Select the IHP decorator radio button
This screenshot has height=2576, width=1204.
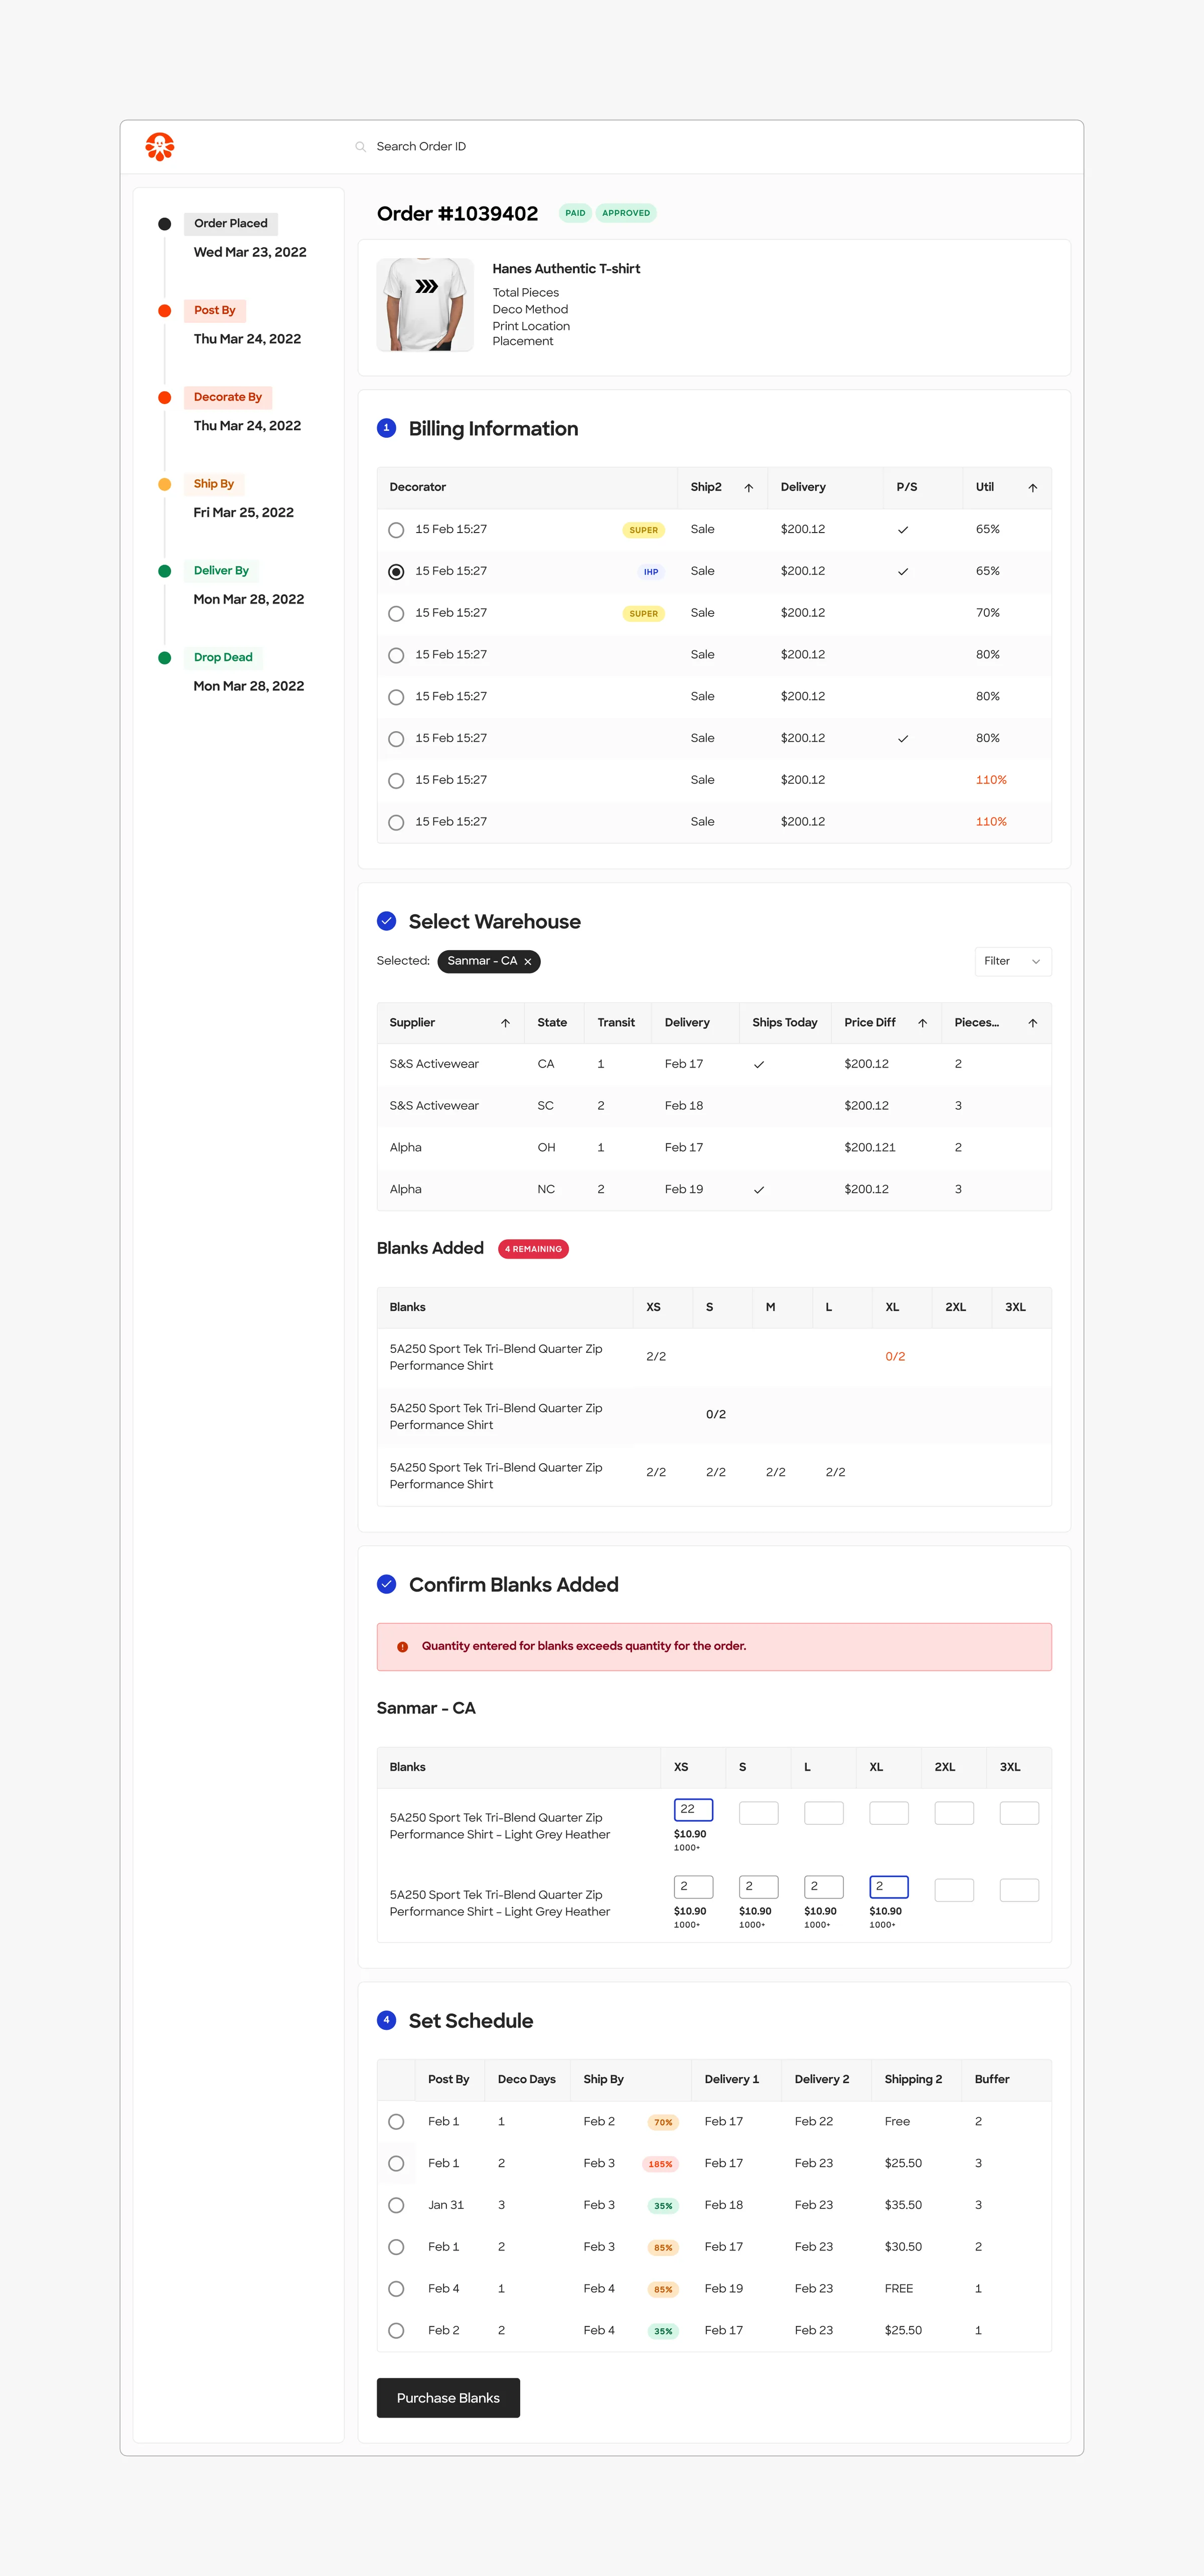point(396,572)
